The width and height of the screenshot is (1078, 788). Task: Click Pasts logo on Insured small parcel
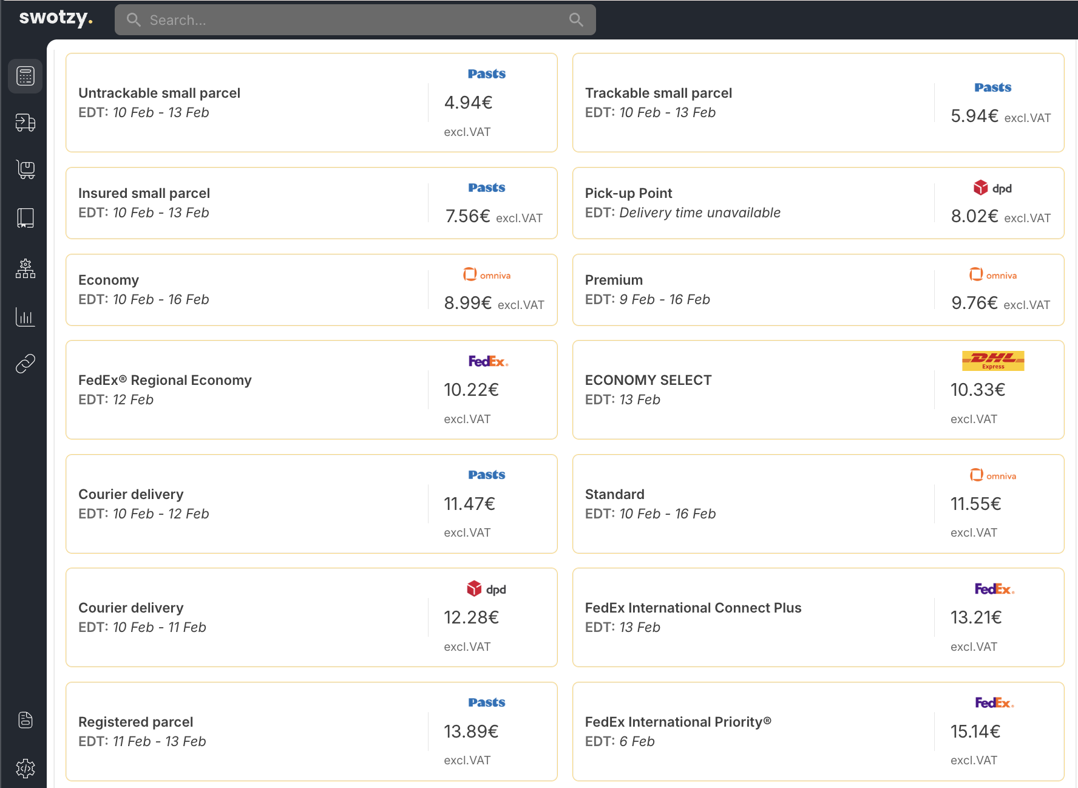coord(487,188)
